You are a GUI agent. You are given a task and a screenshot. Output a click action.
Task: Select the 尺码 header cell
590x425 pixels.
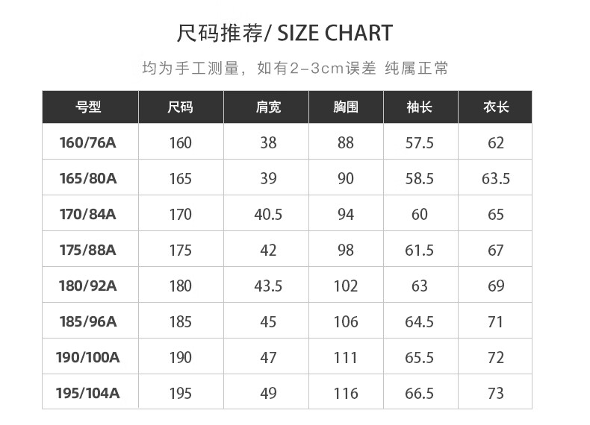click(x=181, y=107)
